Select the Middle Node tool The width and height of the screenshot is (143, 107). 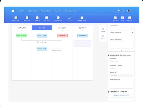click(x=27, y=19)
